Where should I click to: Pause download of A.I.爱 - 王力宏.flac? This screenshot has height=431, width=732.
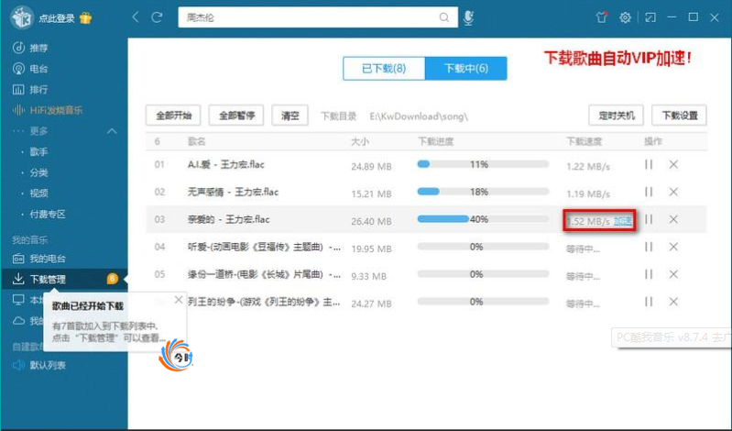point(649,164)
